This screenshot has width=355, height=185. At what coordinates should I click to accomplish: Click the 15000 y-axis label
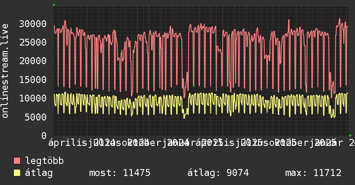[33, 80]
